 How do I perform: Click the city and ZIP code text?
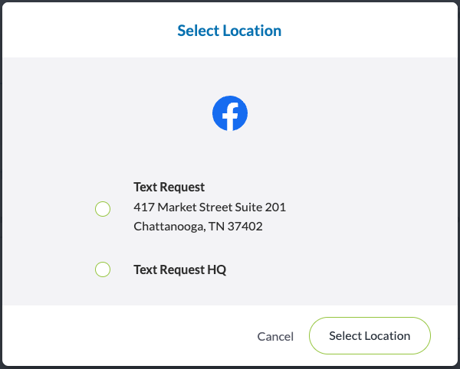point(198,227)
